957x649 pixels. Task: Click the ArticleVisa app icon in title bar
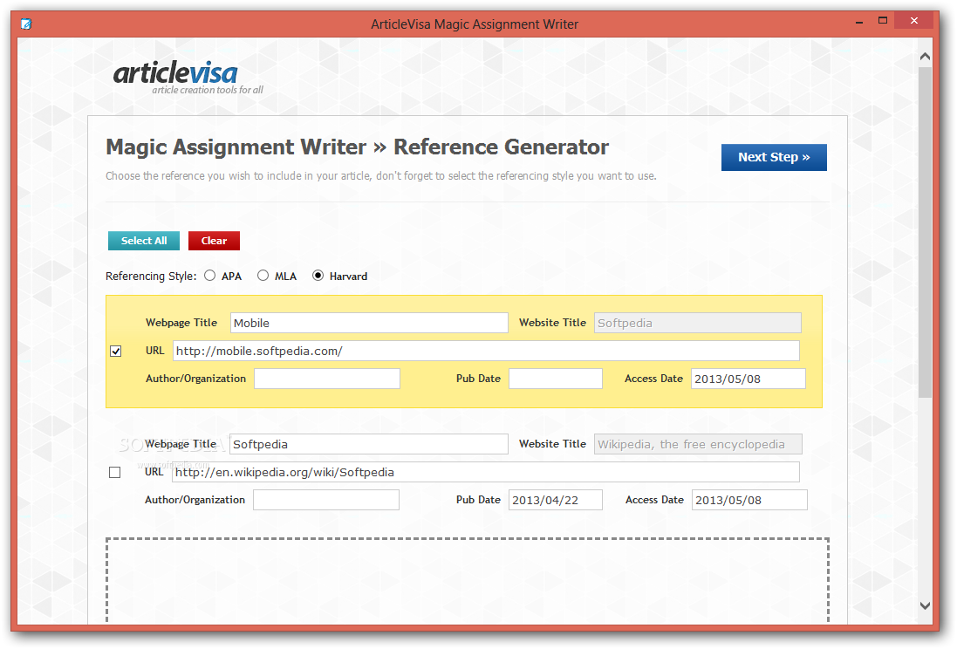pyautogui.click(x=26, y=24)
